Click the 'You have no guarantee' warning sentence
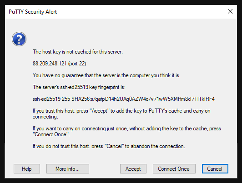 point(106,75)
